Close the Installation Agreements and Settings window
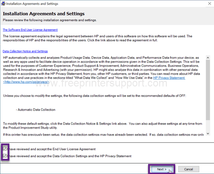This screenshot has height=174, width=214. tap(210, 4)
